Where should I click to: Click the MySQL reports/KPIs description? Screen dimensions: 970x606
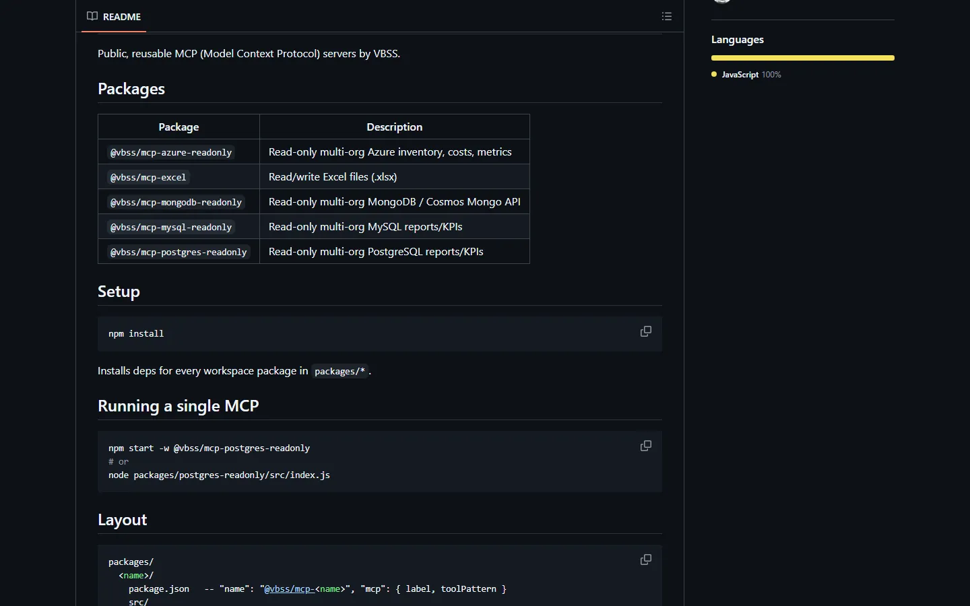coord(366,227)
